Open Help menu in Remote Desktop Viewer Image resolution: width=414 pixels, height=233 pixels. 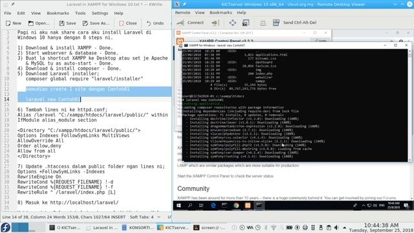241,12
